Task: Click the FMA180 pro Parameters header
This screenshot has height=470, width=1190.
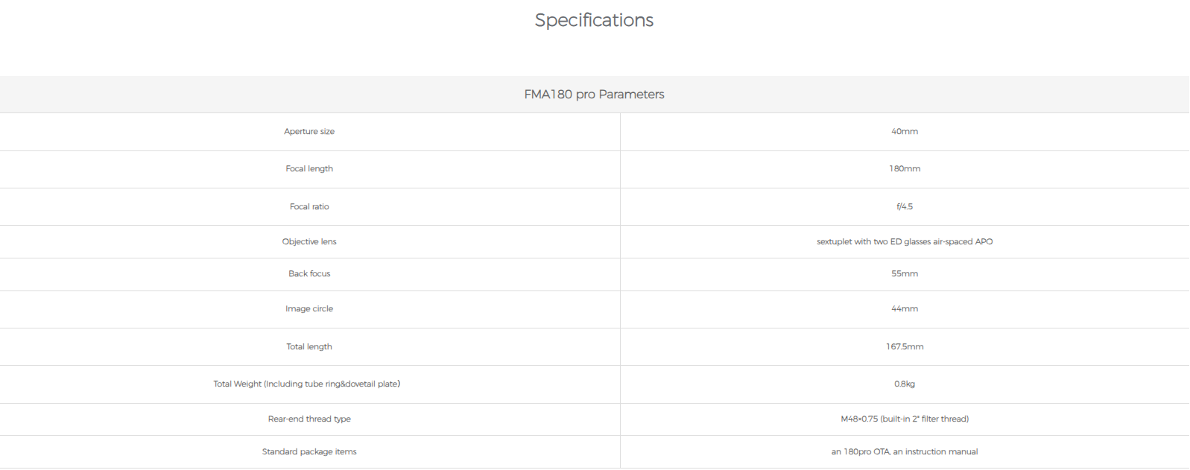Action: pyautogui.click(x=594, y=95)
